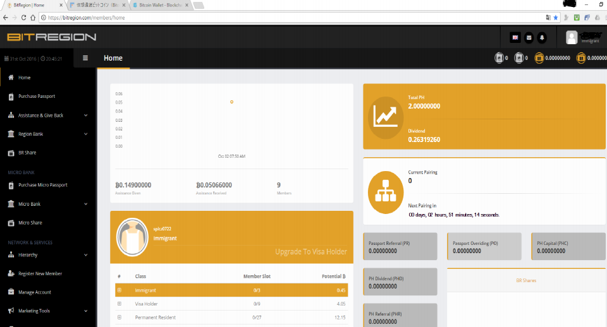Screen dimensions: 607x327
Task: Expand the Hierarchy submenu arrow
Action: tap(85, 255)
